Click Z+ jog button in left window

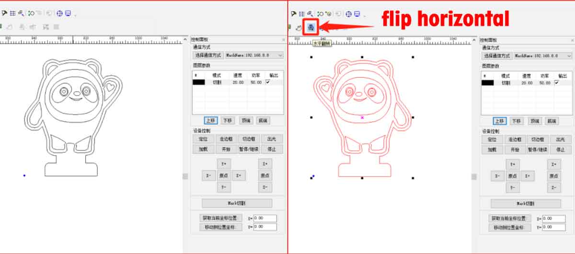(x=265, y=164)
